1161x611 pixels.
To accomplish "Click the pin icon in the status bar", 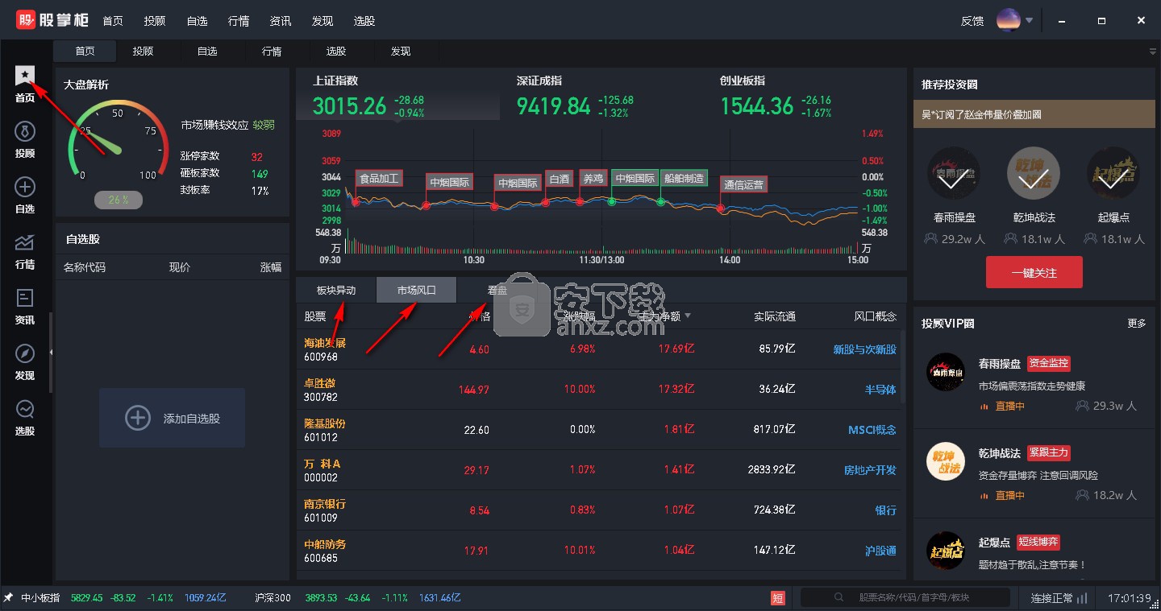I will pos(9,598).
